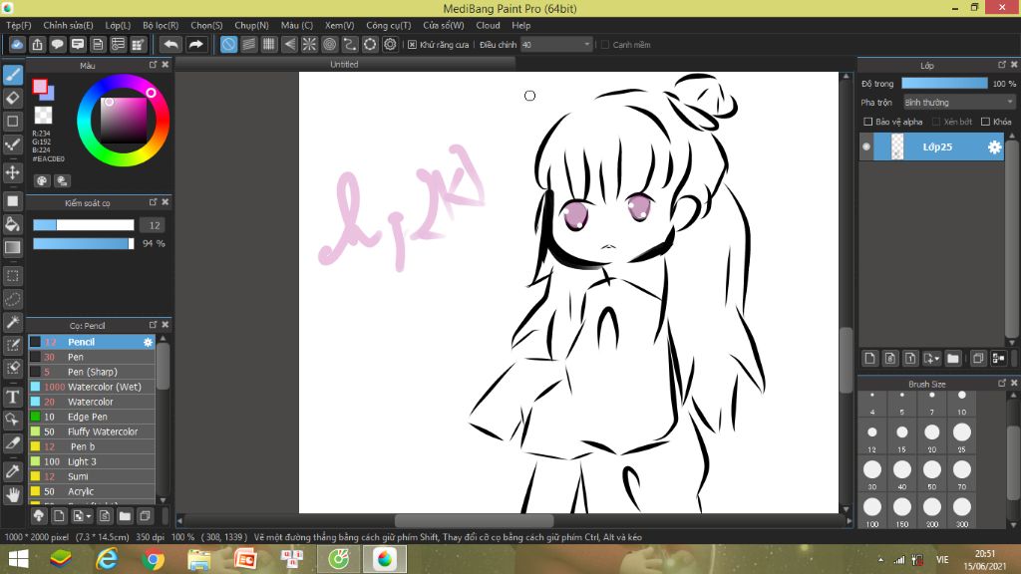Open add-brush dropdown arrow in brush panel

point(89,516)
